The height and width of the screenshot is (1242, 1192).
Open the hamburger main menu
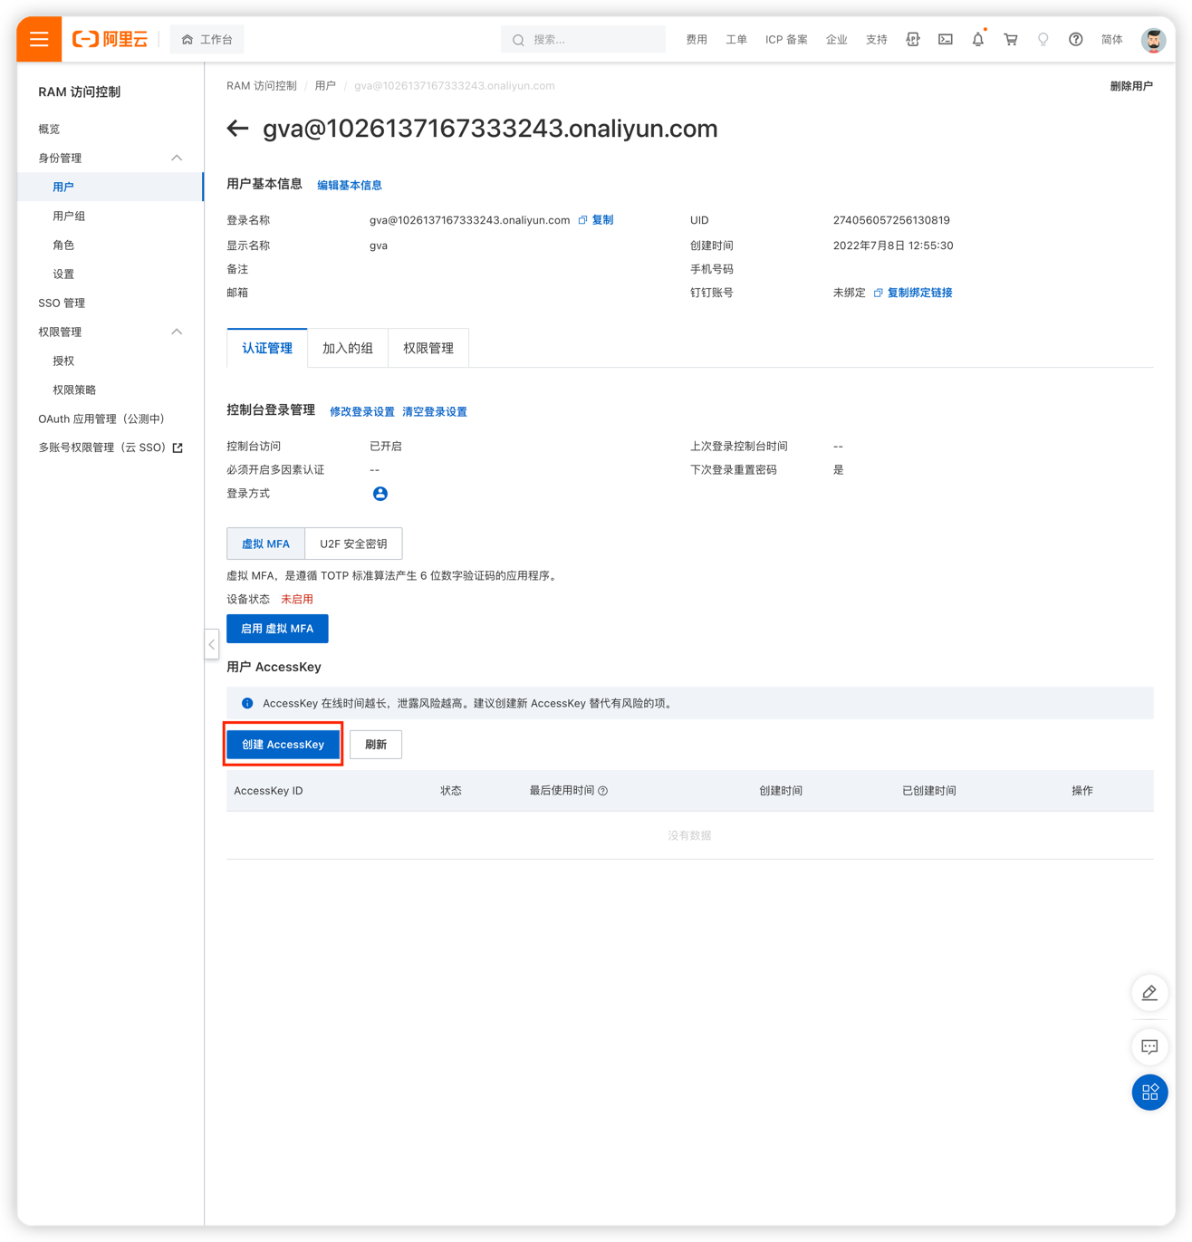(x=39, y=39)
